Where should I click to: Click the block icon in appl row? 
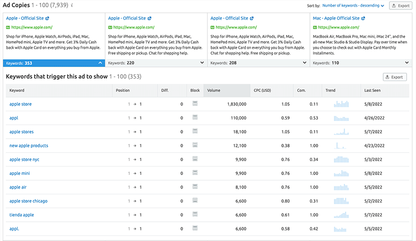point(195,117)
